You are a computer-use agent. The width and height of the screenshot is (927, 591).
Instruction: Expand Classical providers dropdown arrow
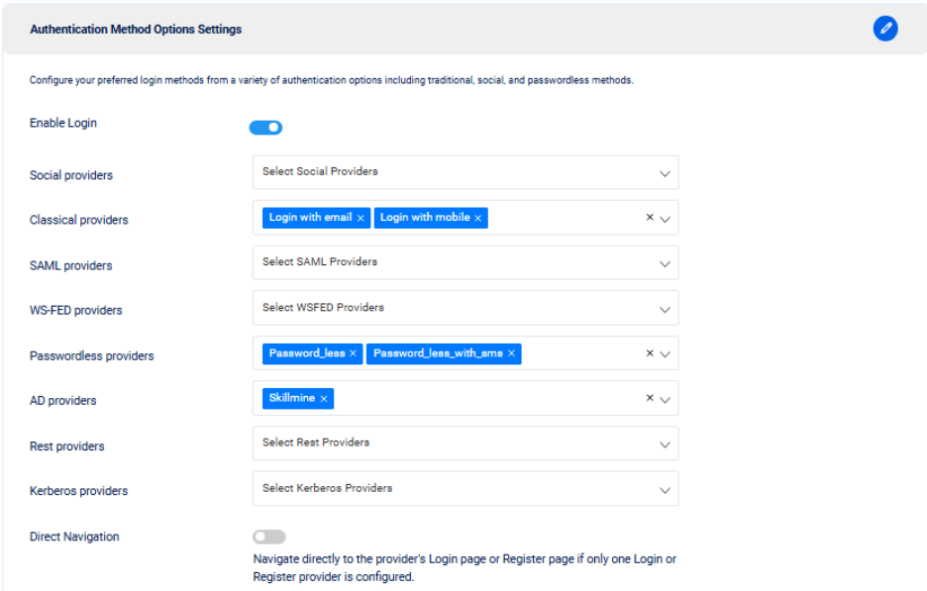(666, 219)
